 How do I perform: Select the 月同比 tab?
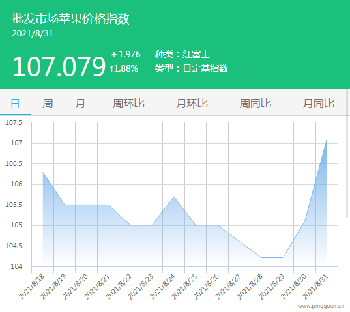pyautogui.click(x=319, y=104)
